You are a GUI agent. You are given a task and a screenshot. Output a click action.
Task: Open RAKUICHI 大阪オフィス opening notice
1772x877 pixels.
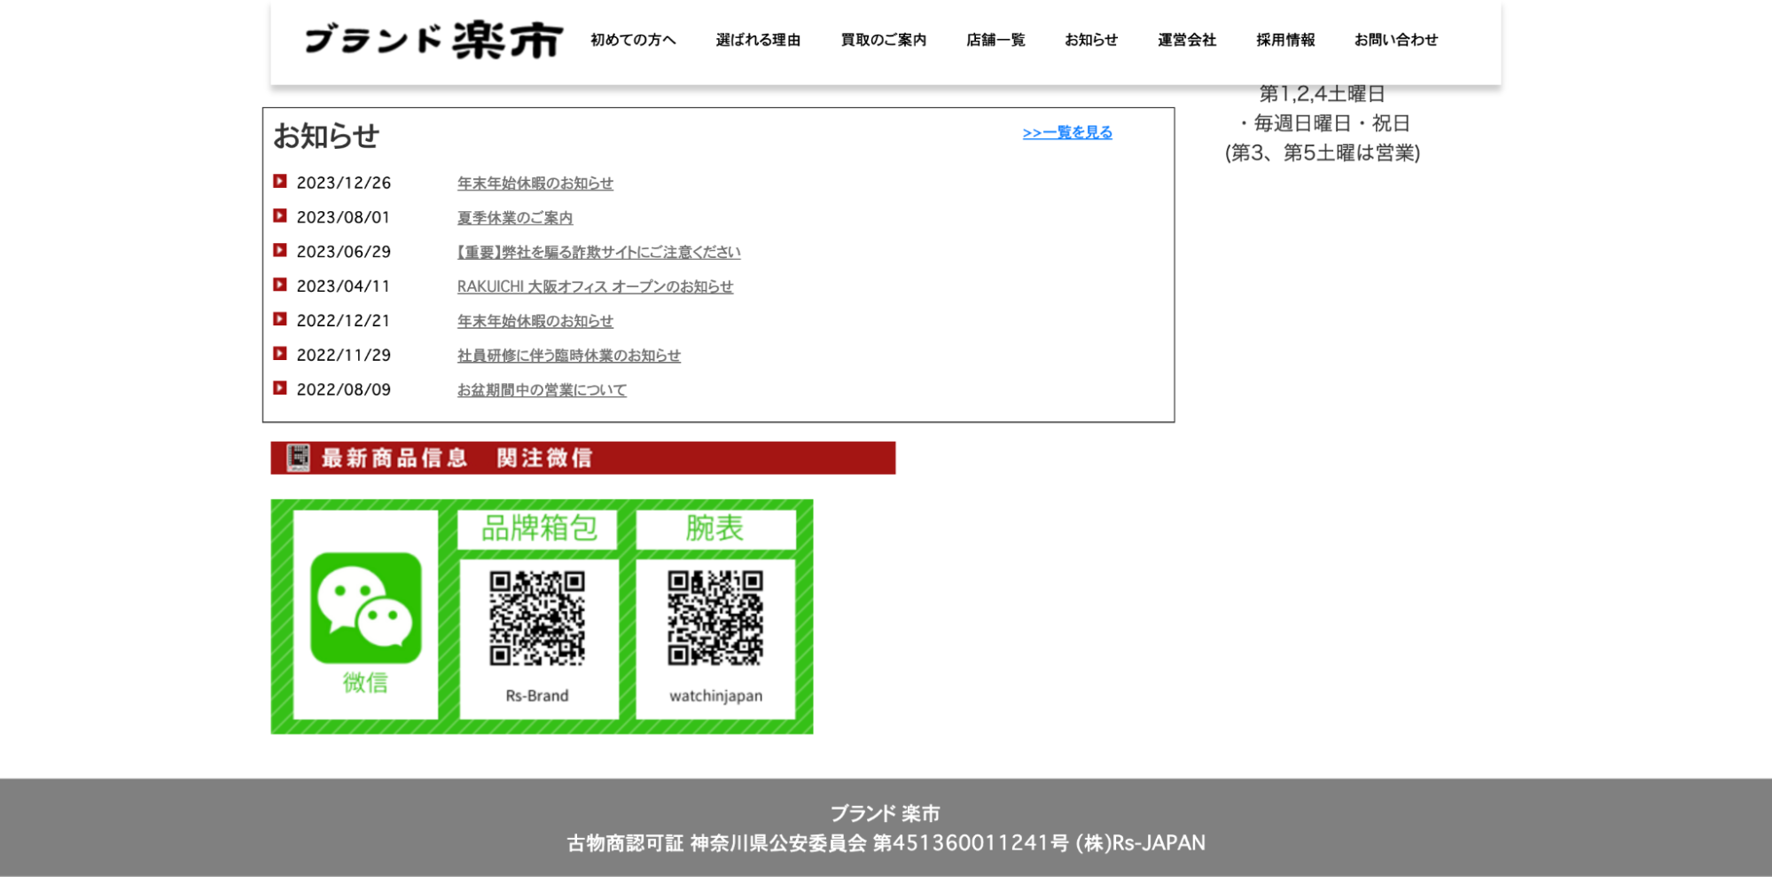pos(595,287)
